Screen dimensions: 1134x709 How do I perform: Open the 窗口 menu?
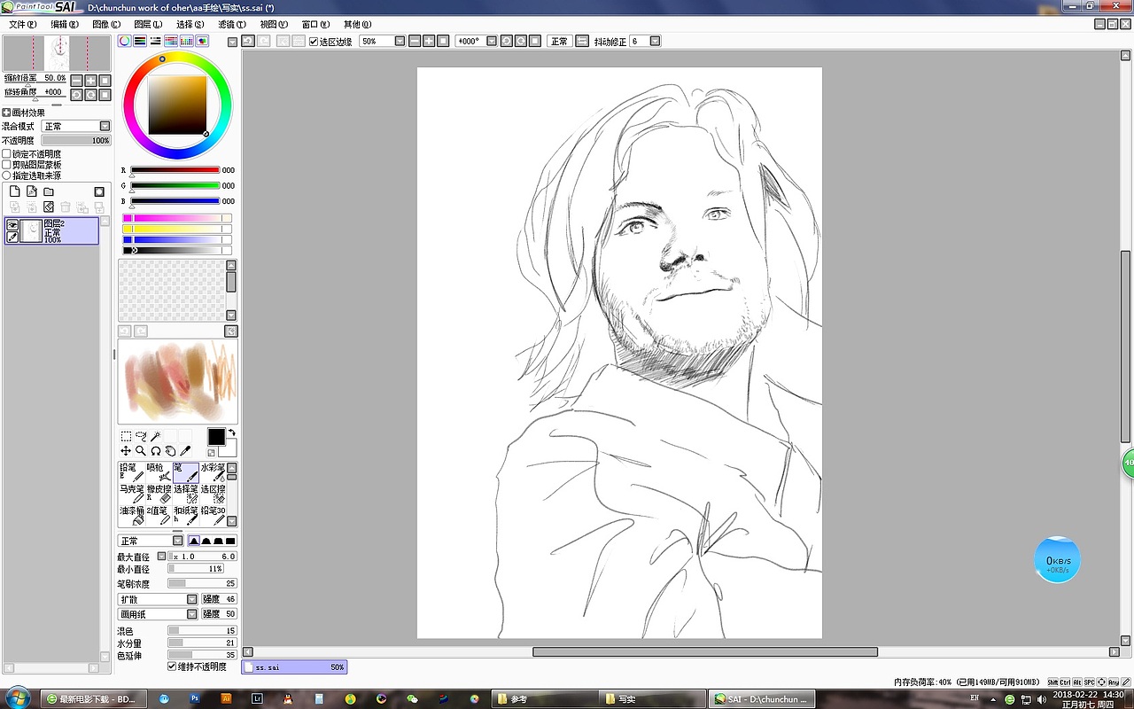315,24
